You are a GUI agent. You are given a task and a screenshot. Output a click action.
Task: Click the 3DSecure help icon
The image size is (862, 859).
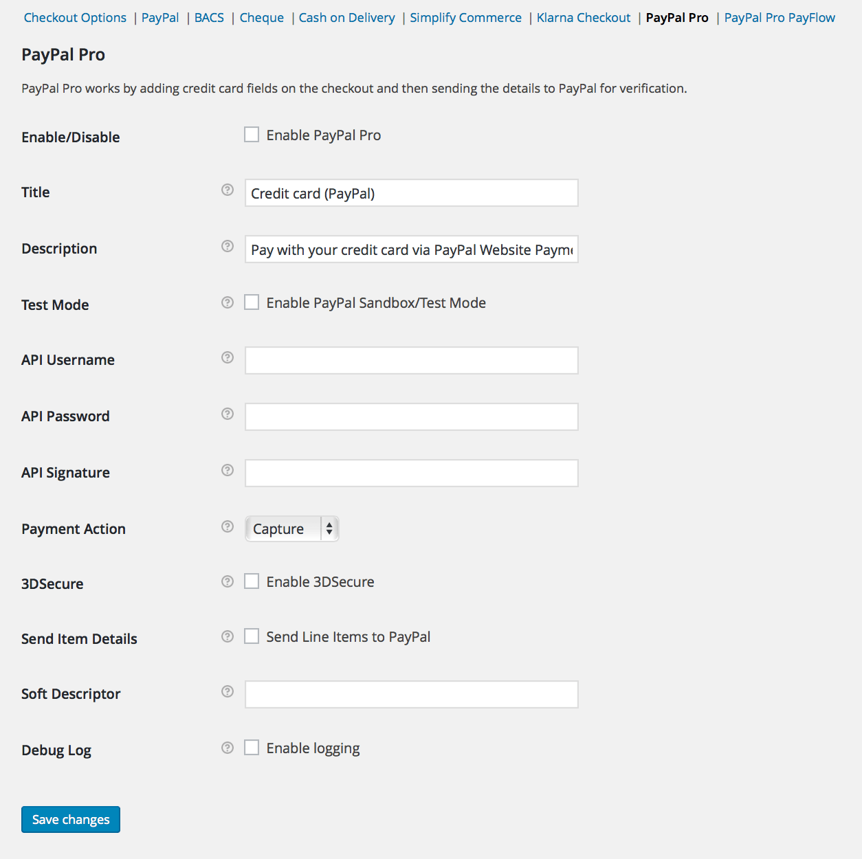227,581
